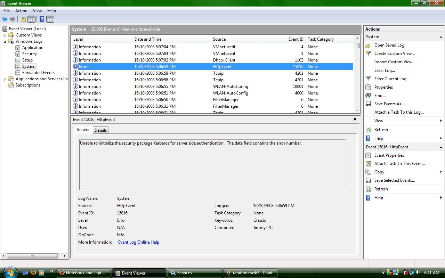445x278 pixels.
Task: Click the Open Saved Log folder icon
Action: 368,45
